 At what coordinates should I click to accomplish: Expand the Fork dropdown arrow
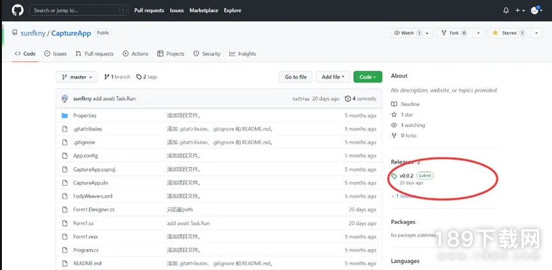pos(478,33)
